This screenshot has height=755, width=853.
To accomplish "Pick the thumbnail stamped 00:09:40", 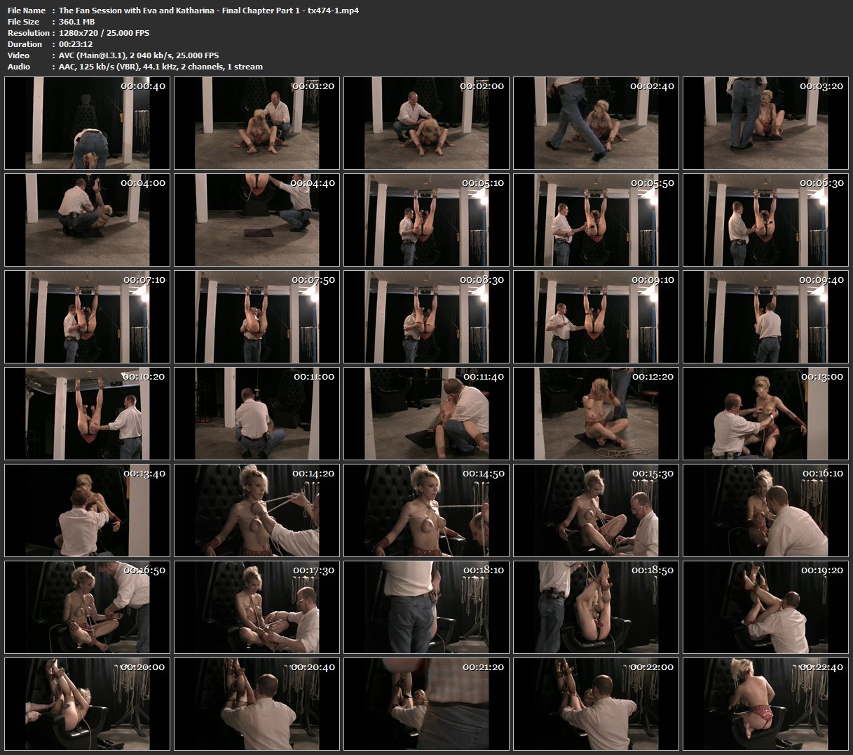I will [x=766, y=317].
